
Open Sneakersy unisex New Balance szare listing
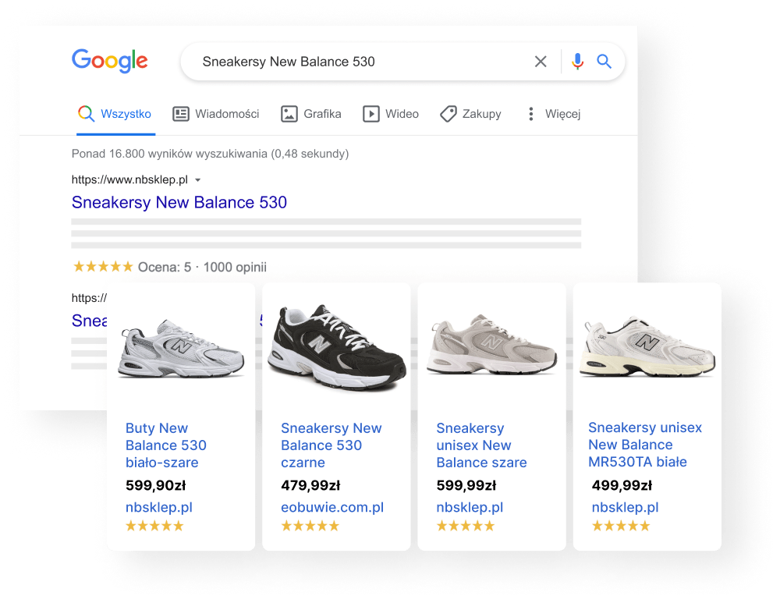tap(481, 445)
